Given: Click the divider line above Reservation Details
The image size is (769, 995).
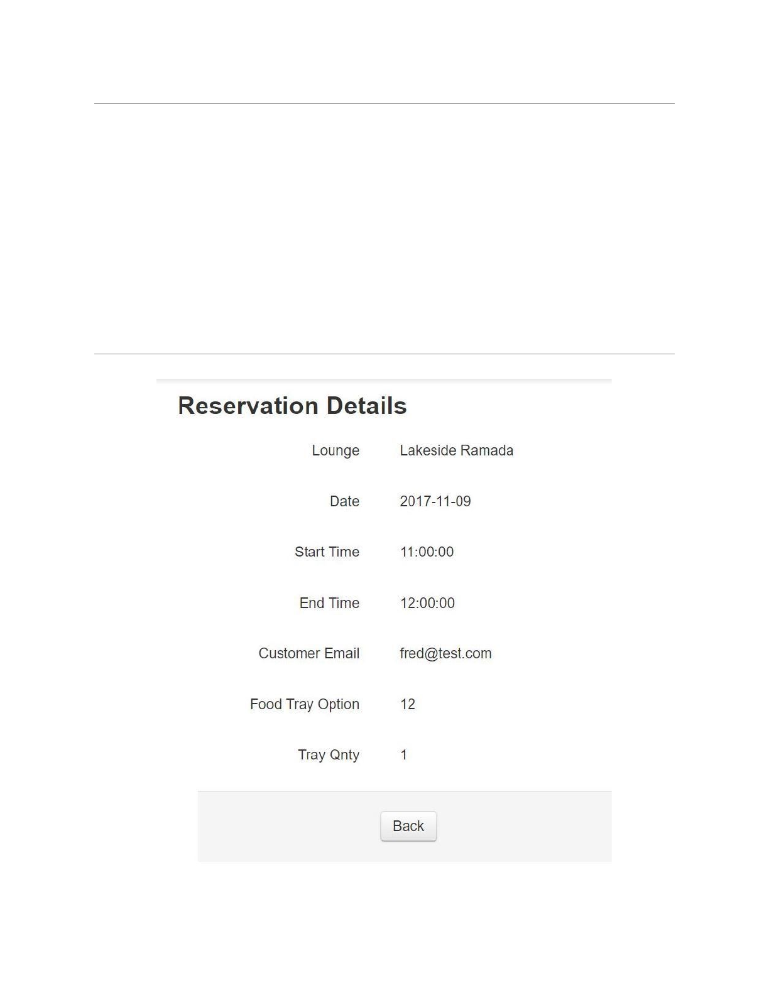Looking at the screenshot, I should pyautogui.click(x=384, y=354).
